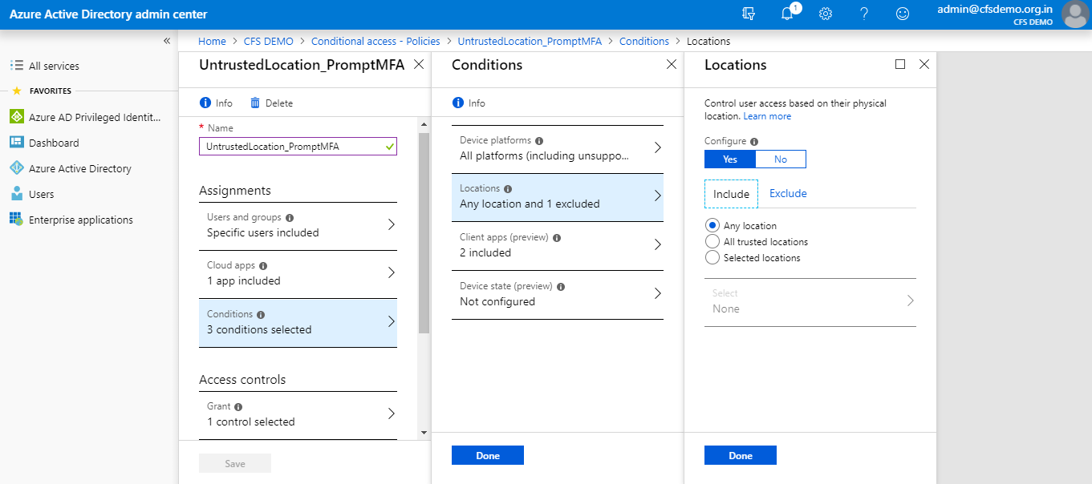This screenshot has width=1092, height=484.
Task: Collapse the left sidebar with double chevron
Action: point(167,40)
